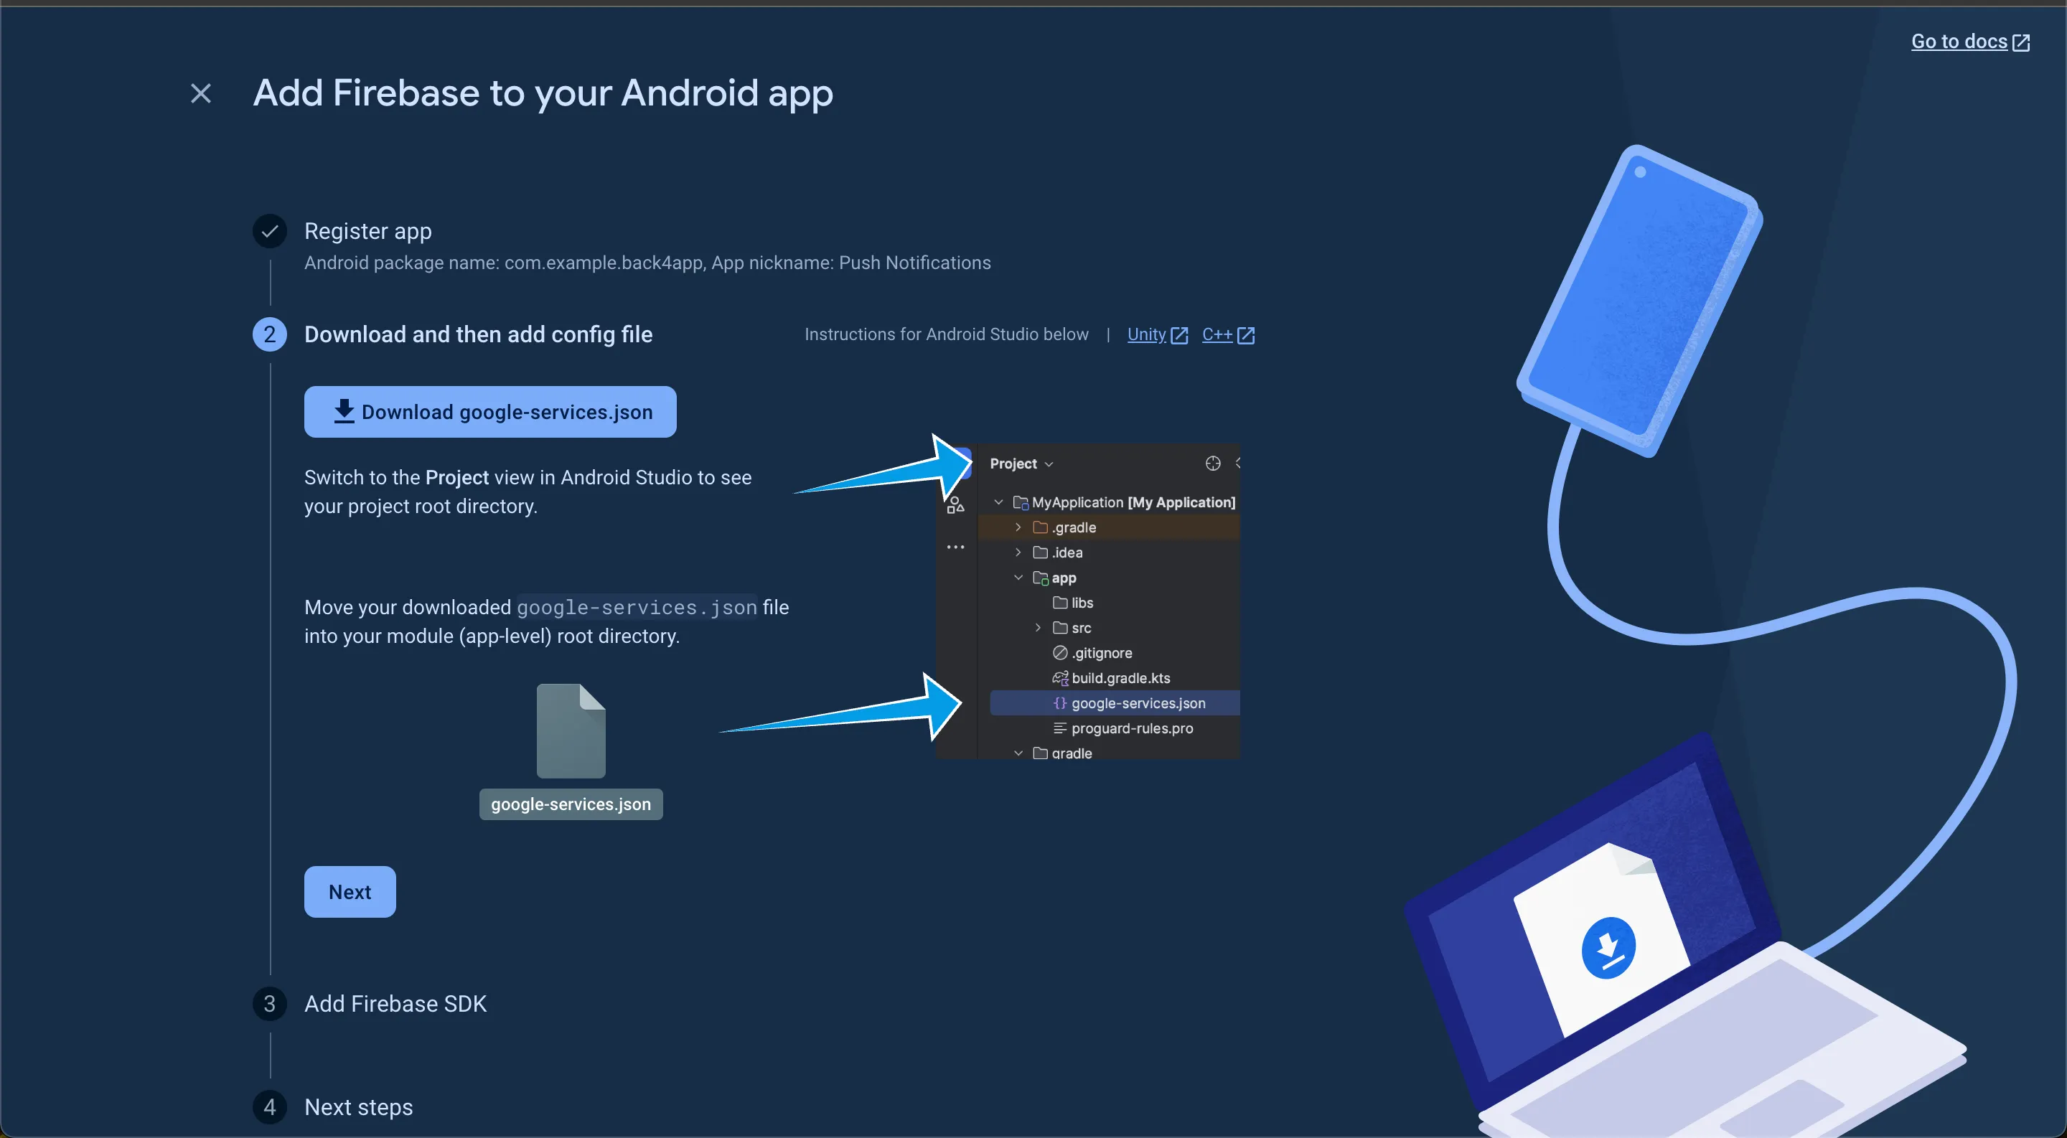Image resolution: width=2067 pixels, height=1138 pixels.
Task: Click the Android Studio project tree screenshot
Action: pyautogui.click(x=1088, y=601)
